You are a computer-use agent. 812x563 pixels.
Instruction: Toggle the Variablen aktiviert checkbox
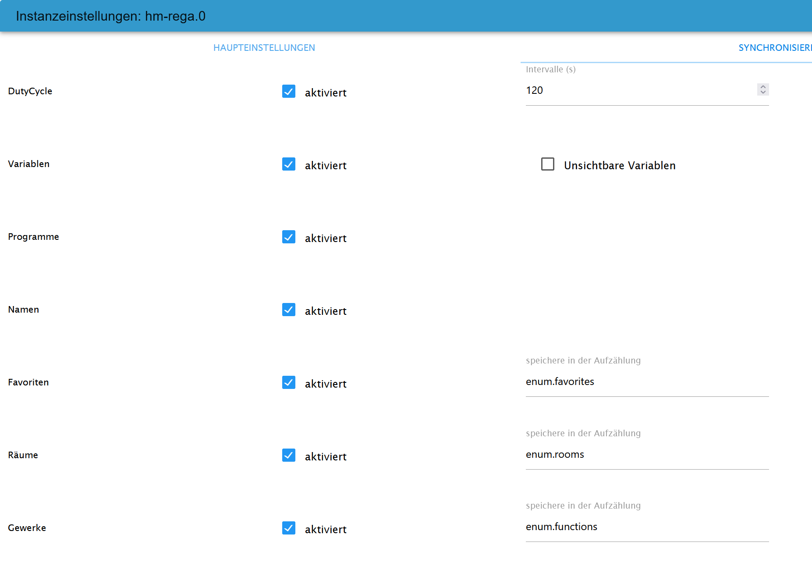(x=289, y=164)
